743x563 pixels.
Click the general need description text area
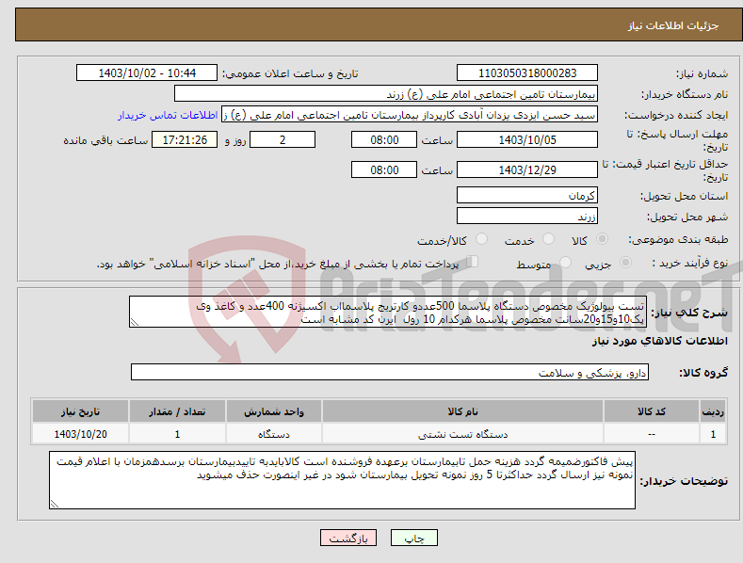(388, 312)
